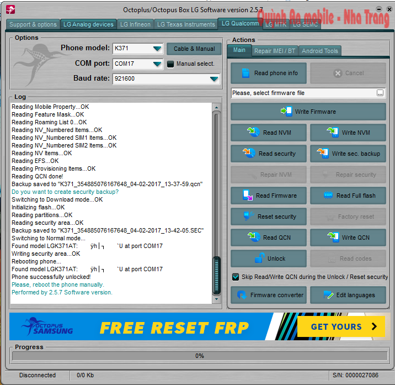
Task: Click the Write NVM icon
Action: (333, 132)
